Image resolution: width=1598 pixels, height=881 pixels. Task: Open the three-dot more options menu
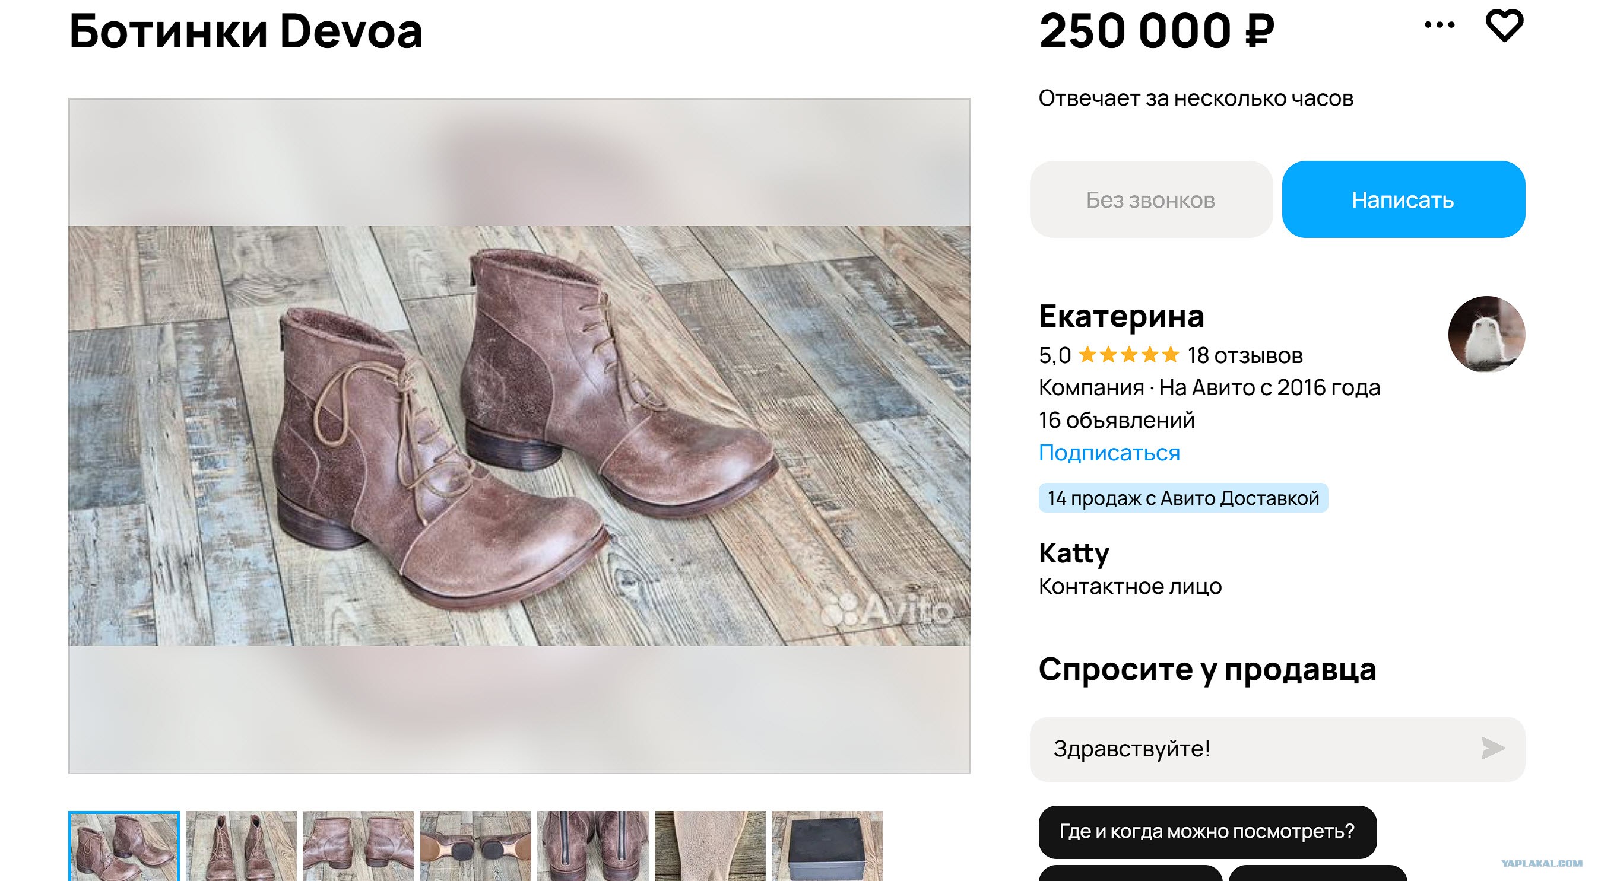pos(1439,25)
